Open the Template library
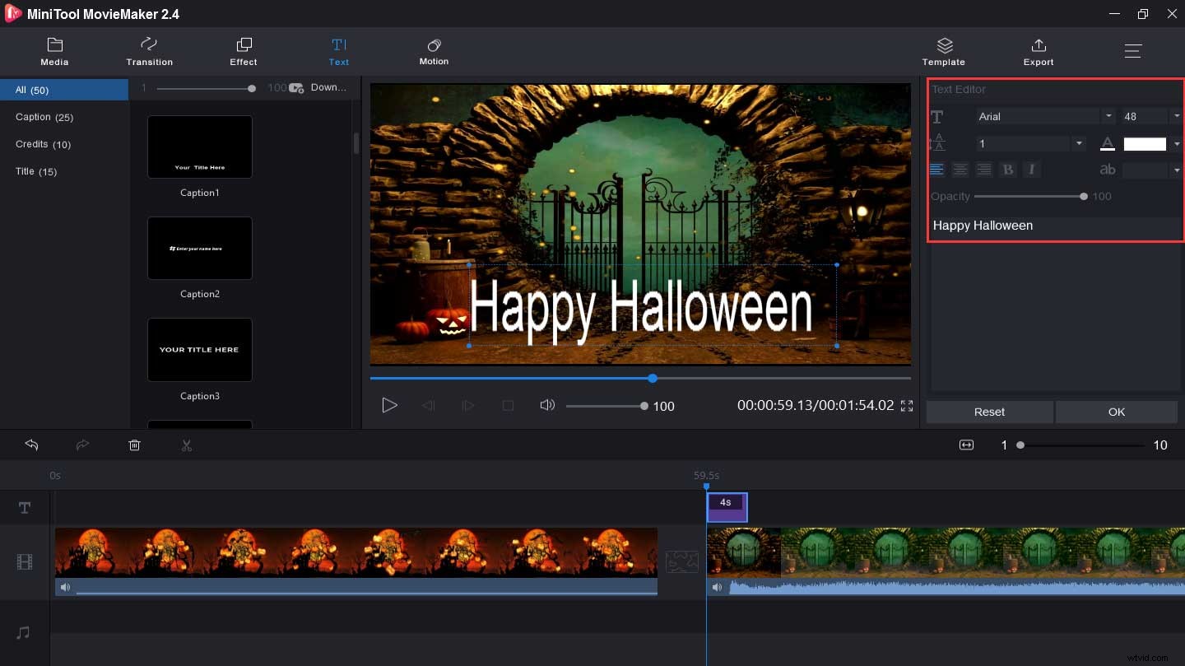Viewport: 1185px width, 666px height. pos(943,51)
